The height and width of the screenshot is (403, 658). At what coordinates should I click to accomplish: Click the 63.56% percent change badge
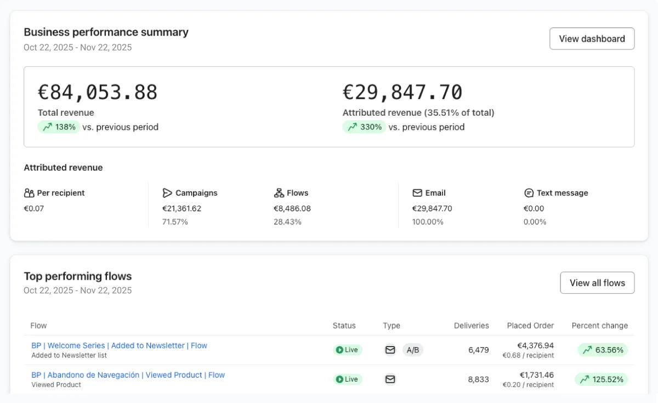(603, 350)
